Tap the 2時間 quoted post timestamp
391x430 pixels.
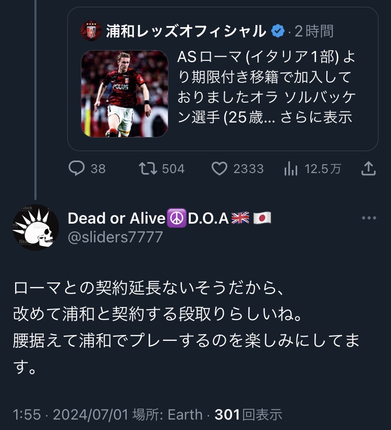point(314,31)
